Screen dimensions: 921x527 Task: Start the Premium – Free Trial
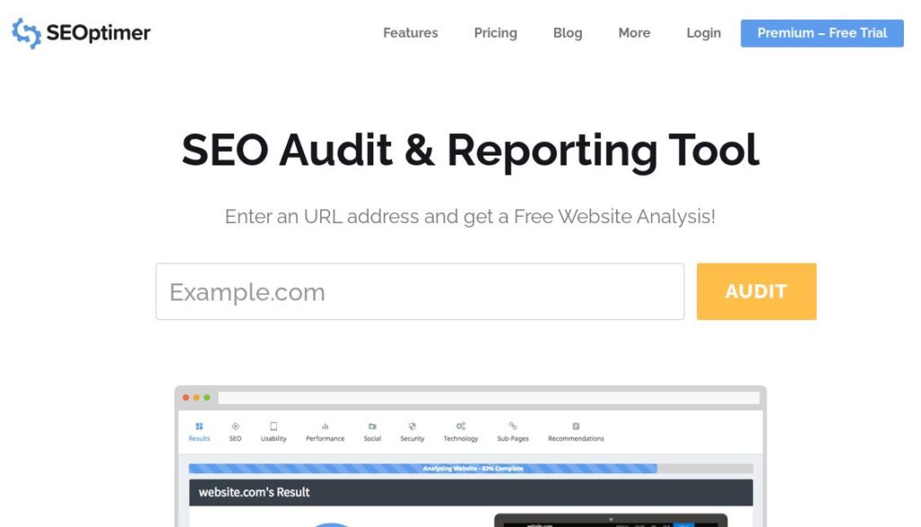click(822, 33)
